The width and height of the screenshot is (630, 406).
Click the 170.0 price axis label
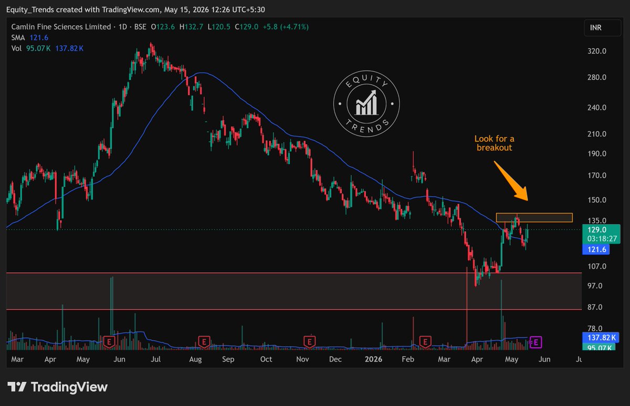(597, 176)
